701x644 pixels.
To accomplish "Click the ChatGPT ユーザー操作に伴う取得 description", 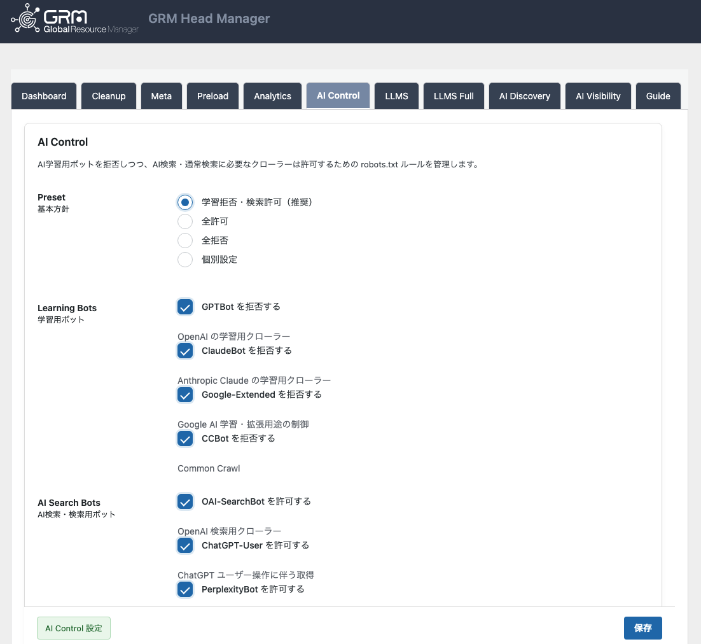I will [x=246, y=575].
